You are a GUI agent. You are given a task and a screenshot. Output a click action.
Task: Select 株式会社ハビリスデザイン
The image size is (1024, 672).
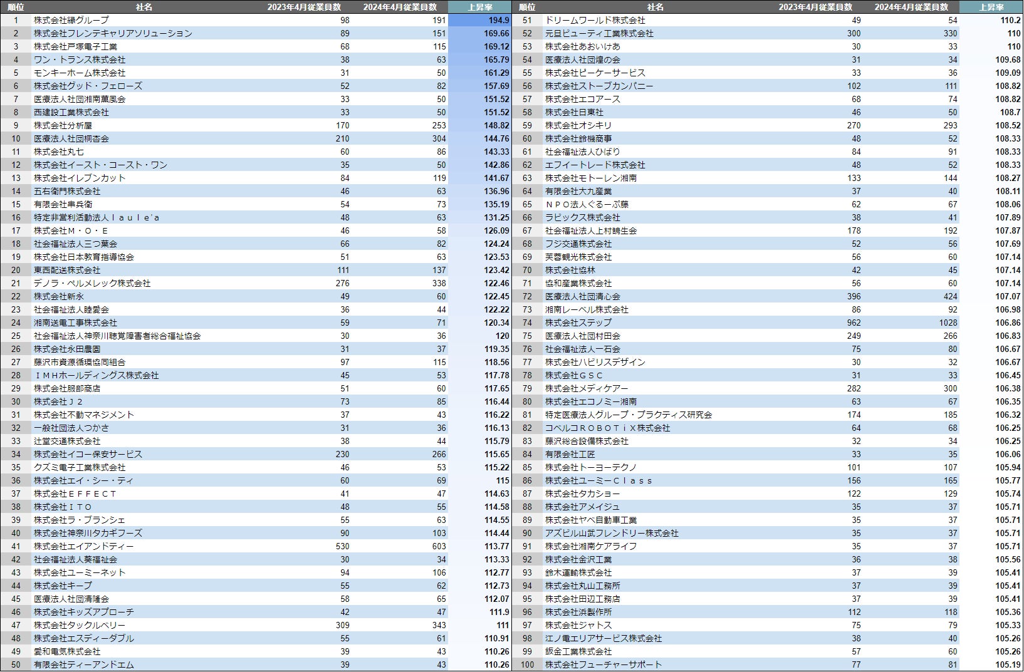click(595, 362)
